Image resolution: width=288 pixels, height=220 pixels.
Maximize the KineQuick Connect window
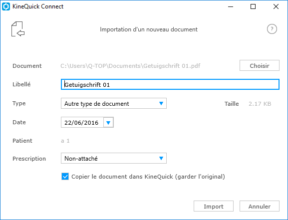coord(253,6)
